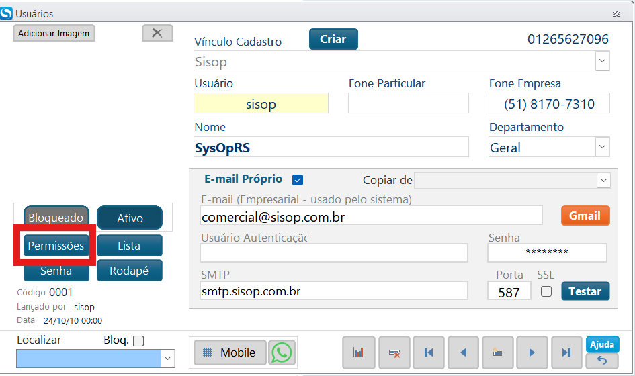
Task: Toggle the E-mail Próprio checkbox
Action: pos(298,180)
